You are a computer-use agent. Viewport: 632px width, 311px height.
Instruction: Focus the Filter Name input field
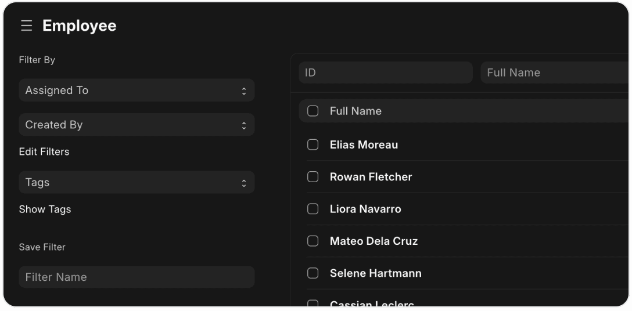coord(137,277)
